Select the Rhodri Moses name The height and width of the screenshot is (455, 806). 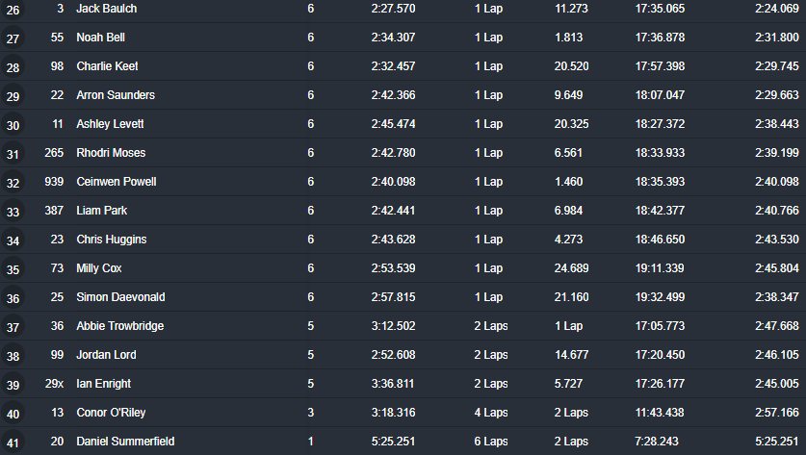111,153
